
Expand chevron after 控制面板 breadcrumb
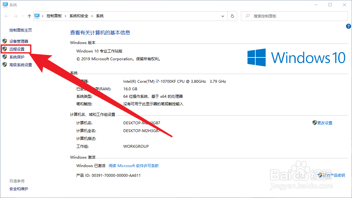pos(66,16)
